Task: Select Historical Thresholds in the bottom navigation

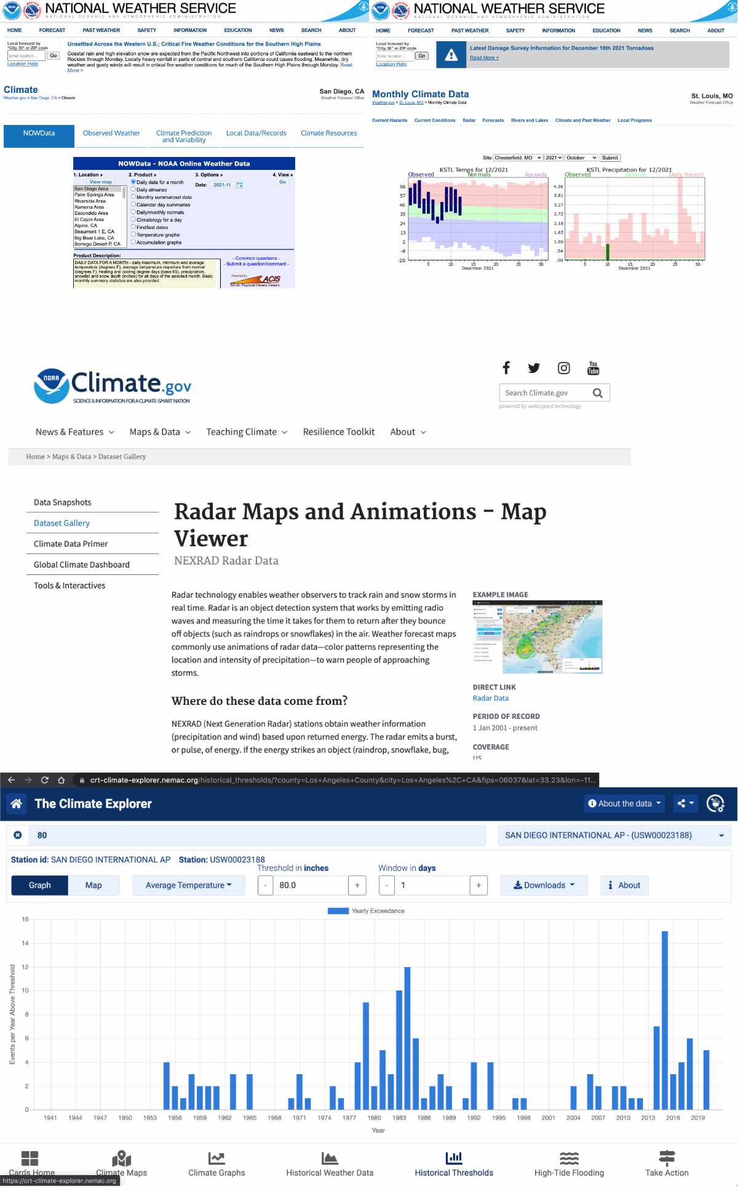Action: pyautogui.click(x=454, y=1163)
